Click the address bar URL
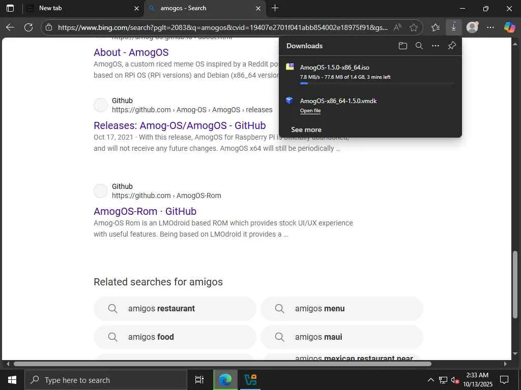Viewport: 521px width, 390px height. [x=223, y=27]
